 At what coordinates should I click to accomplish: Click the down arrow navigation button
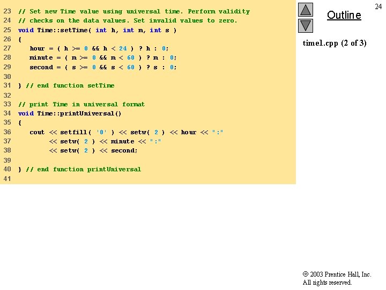[x=306, y=26]
